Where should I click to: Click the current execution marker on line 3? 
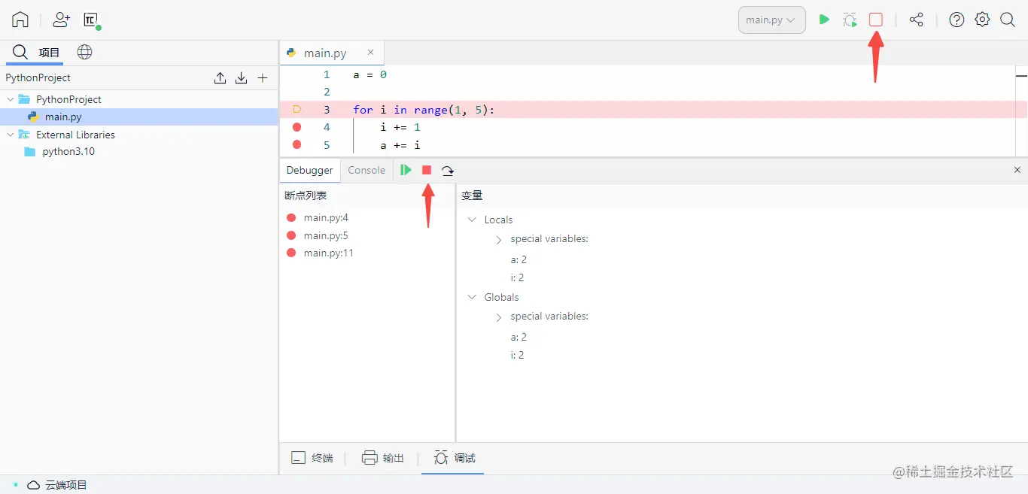point(297,110)
